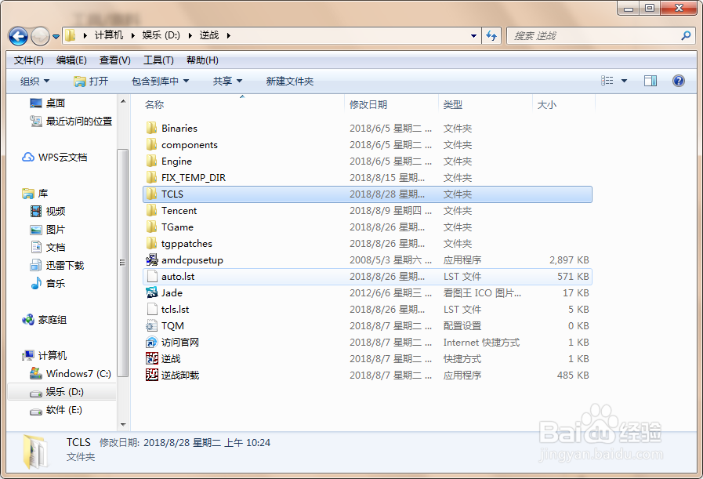Click 新建文件夹 button
This screenshot has width=703, height=479.
point(290,82)
